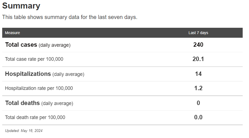Click the Total deaths row label
Viewport: 249px width, 138px height.
coord(23,103)
